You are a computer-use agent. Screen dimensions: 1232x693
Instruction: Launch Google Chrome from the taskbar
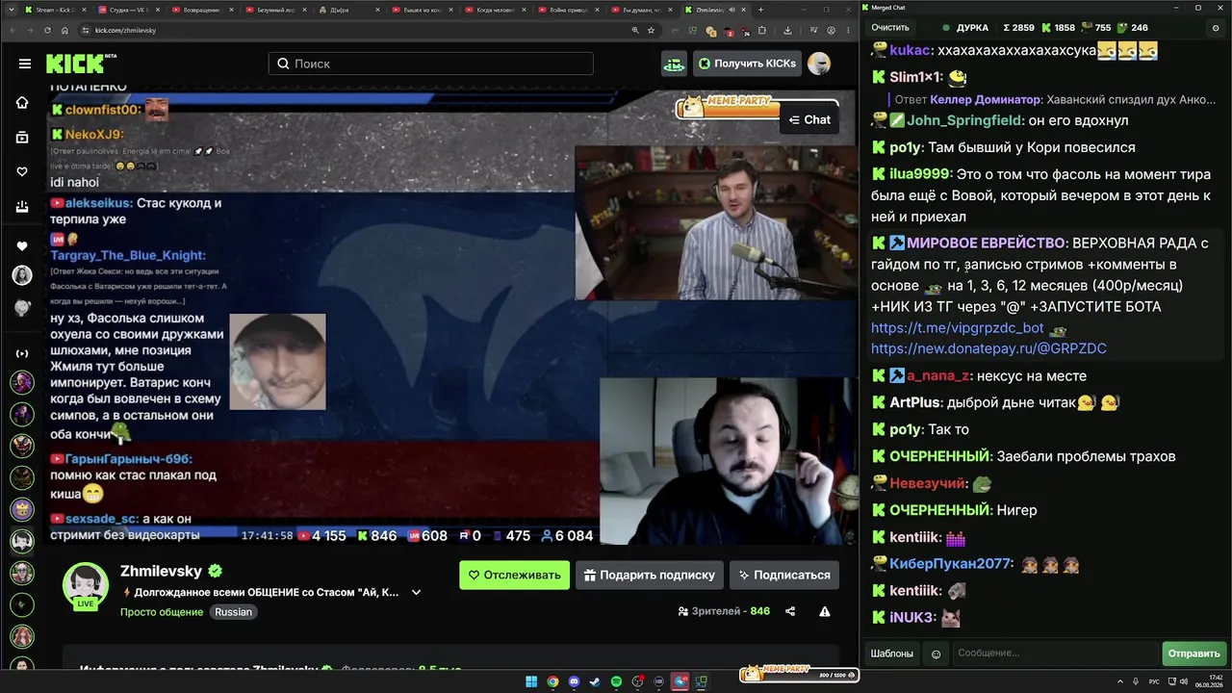tap(552, 681)
